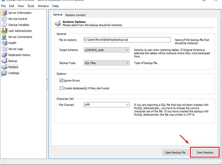Click the Restore Options header drive icon
Viewport: 222px width, 165px height.
click(x=58, y=23)
